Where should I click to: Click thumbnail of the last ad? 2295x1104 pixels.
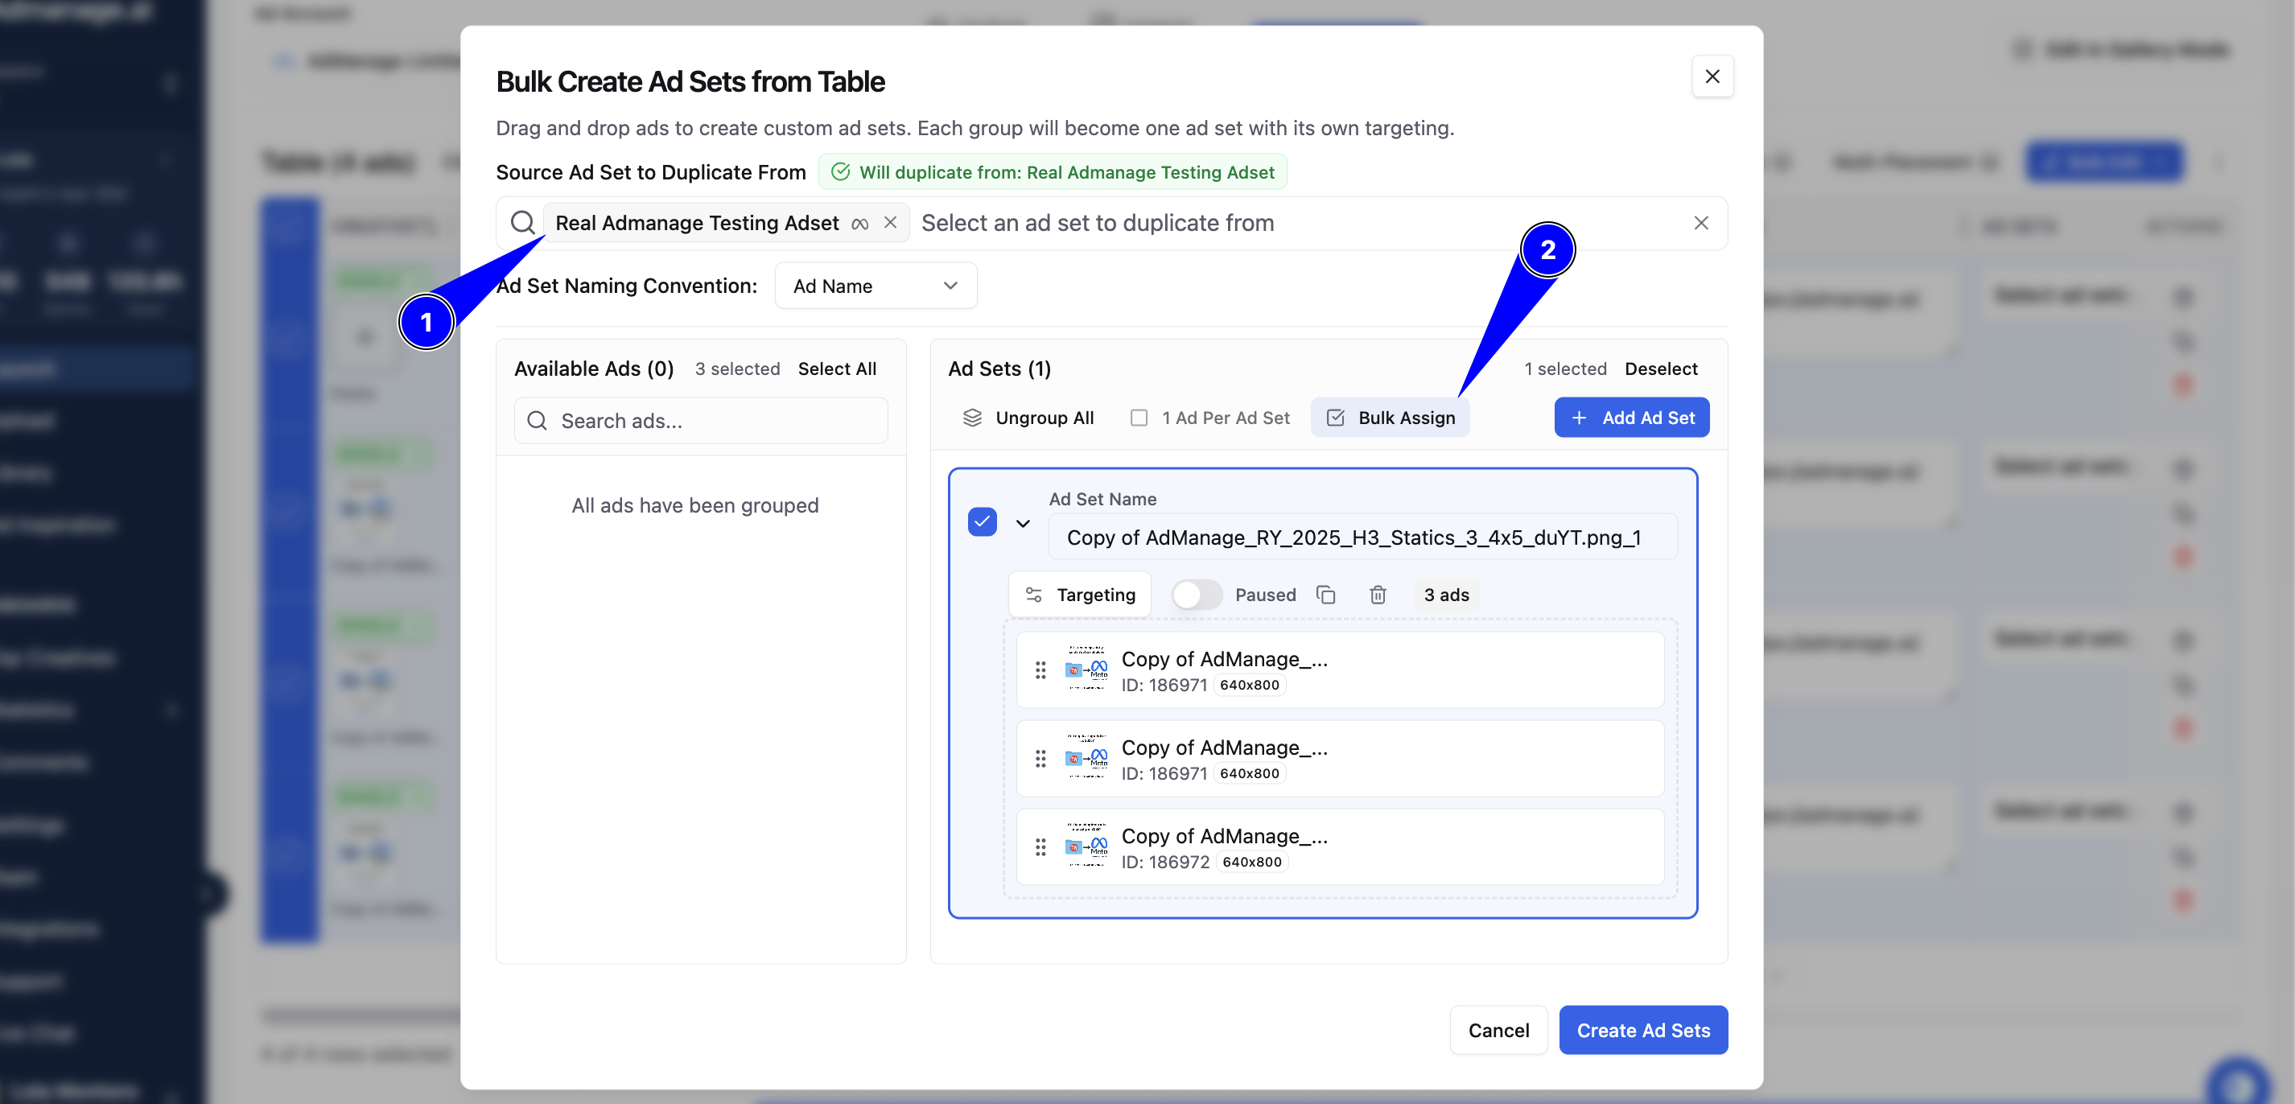[1086, 846]
